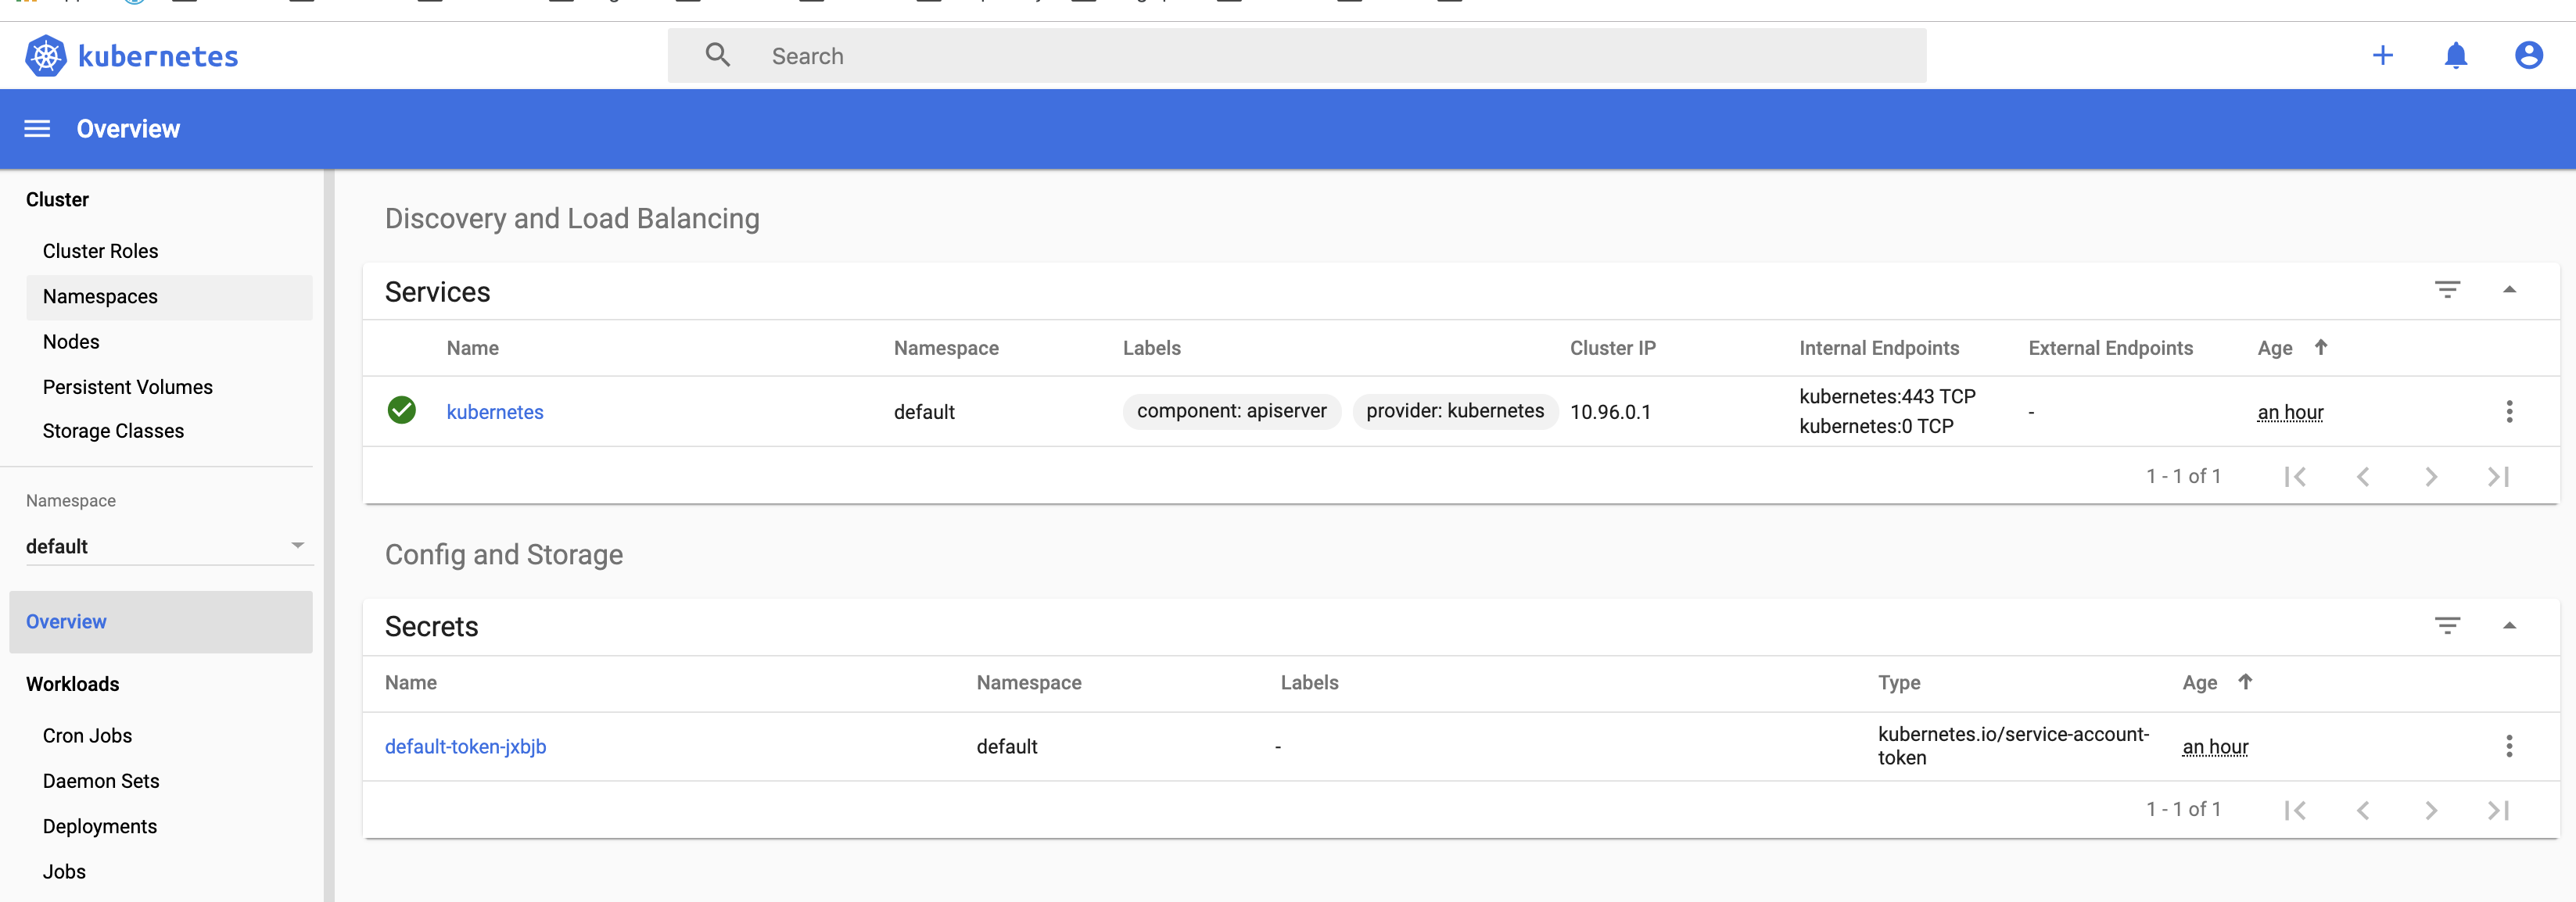This screenshot has width=2576, height=902.
Task: Click the Kubernetes logo icon
Action: 46,56
